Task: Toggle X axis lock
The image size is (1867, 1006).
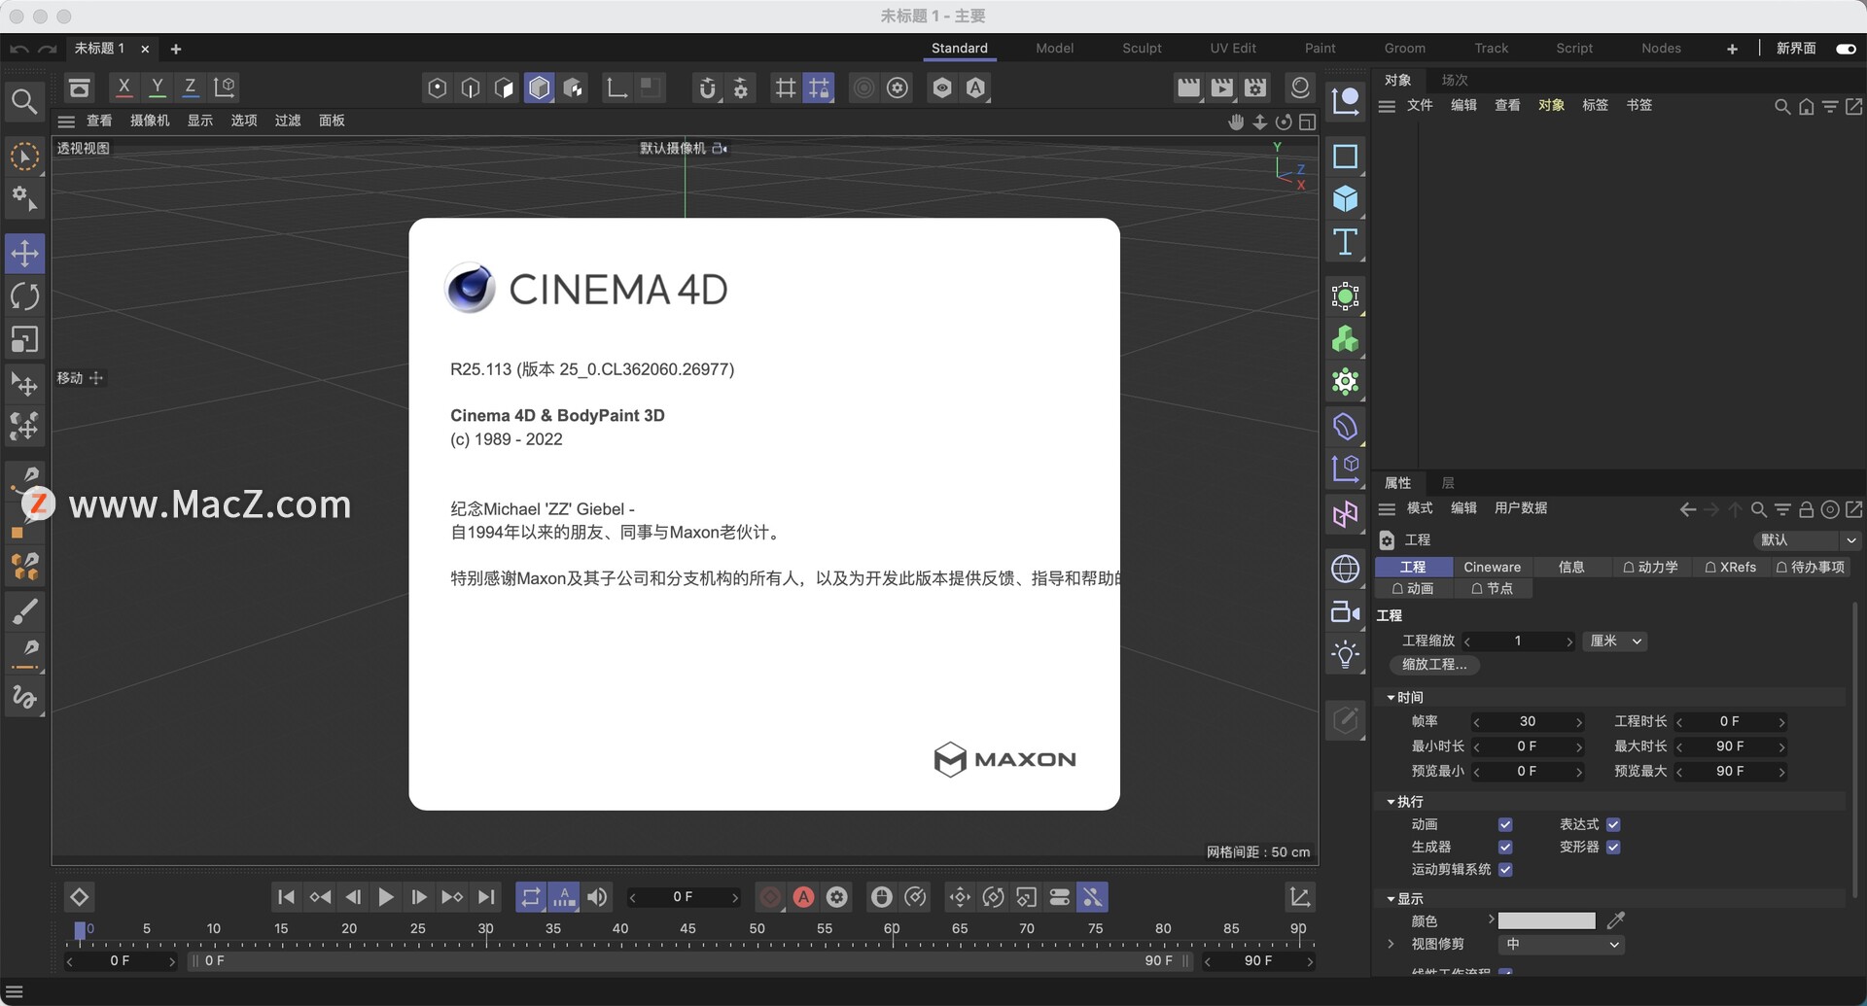Action: 123,87
